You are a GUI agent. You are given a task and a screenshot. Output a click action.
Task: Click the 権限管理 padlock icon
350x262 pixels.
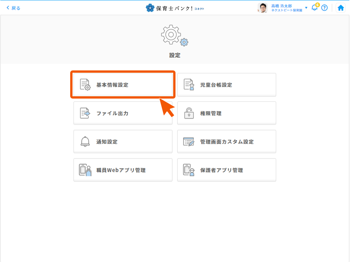coord(189,113)
